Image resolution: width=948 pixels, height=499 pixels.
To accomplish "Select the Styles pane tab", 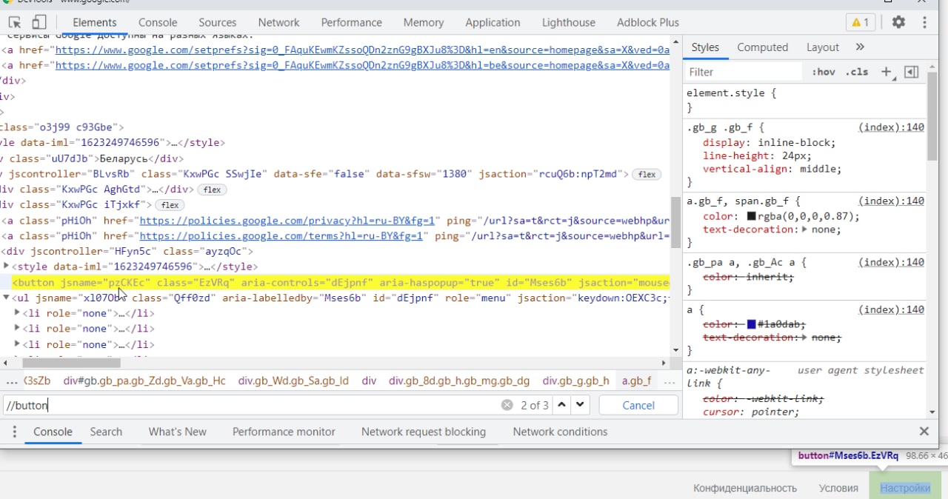I will coord(705,47).
